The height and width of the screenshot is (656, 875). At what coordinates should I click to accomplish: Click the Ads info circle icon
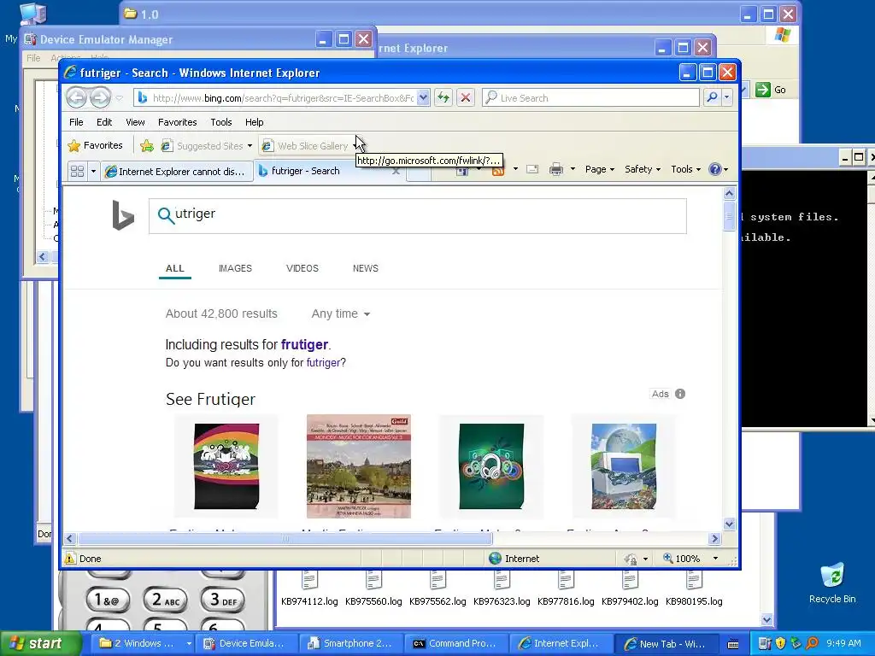tap(679, 394)
